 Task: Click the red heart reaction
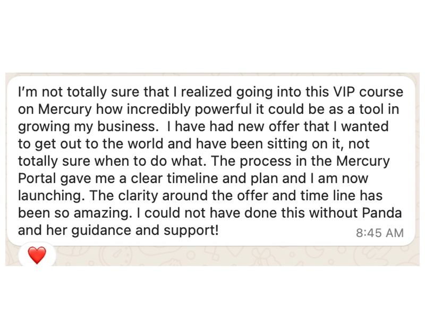pyautogui.click(x=37, y=256)
